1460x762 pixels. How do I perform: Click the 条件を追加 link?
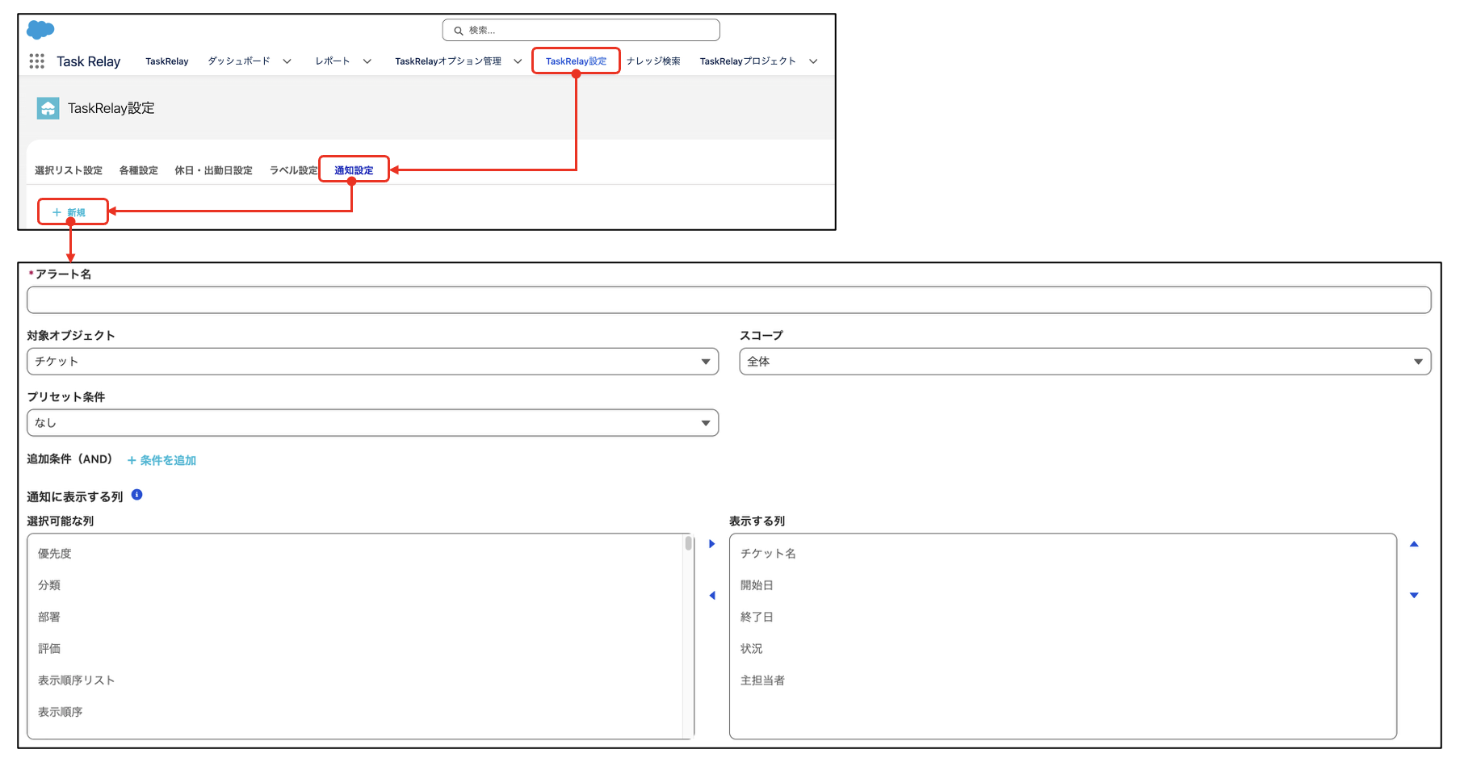point(162,460)
